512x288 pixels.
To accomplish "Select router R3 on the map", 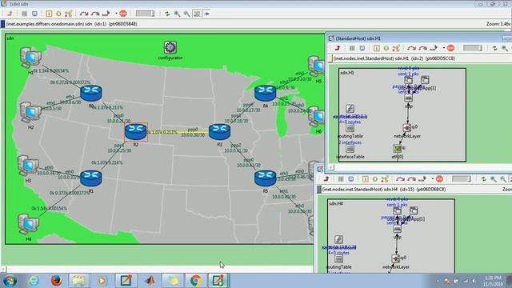I will coord(220,132).
